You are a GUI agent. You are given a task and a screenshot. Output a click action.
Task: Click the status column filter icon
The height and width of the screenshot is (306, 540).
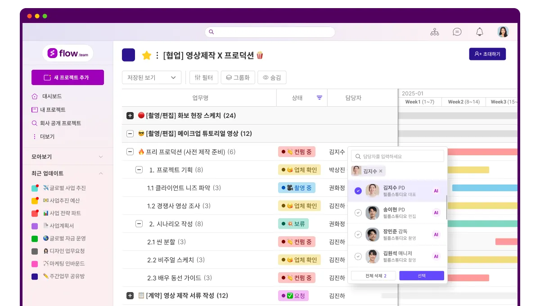(x=319, y=98)
